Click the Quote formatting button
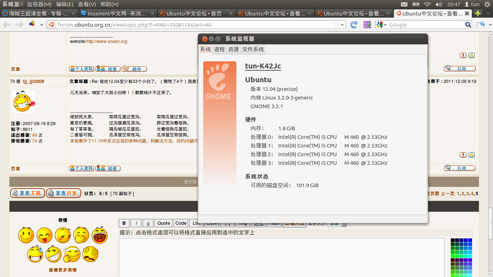The height and width of the screenshot is (277, 493). tap(163, 223)
